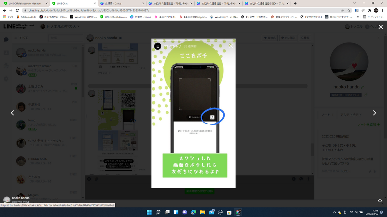Open the Chrome tab search dropdown
Viewport: 387px width, 217px height.
tap(354, 3)
